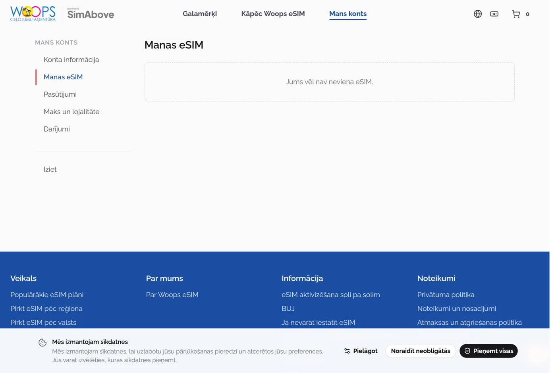The width and height of the screenshot is (556, 373).
Task: Open the Galamērķi menu
Action: (200, 13)
